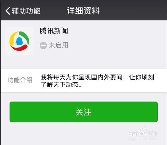Tap the 未启用 status text
The image size is (167, 145).
pos(58,45)
